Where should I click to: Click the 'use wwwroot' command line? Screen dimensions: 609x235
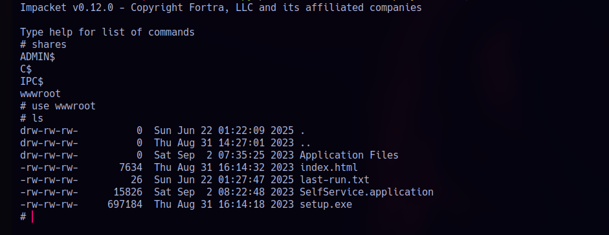coord(58,106)
